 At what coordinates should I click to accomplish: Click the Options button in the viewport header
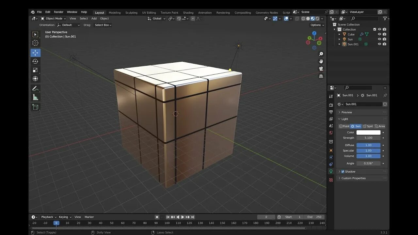316,25
